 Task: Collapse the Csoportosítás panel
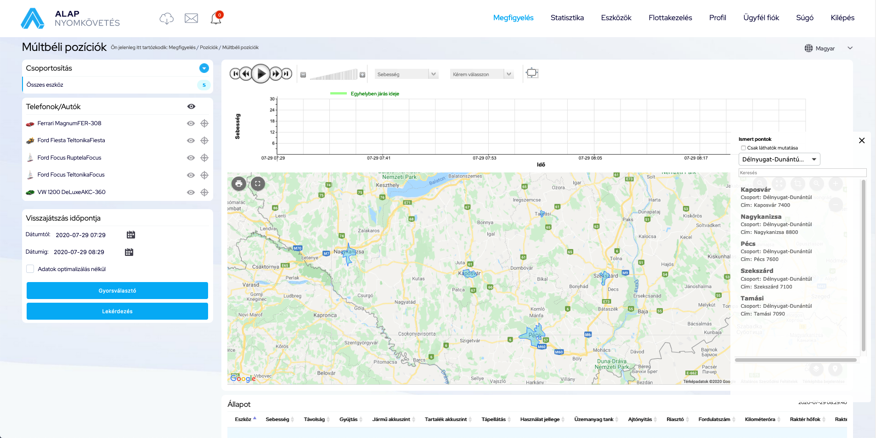pyautogui.click(x=204, y=68)
